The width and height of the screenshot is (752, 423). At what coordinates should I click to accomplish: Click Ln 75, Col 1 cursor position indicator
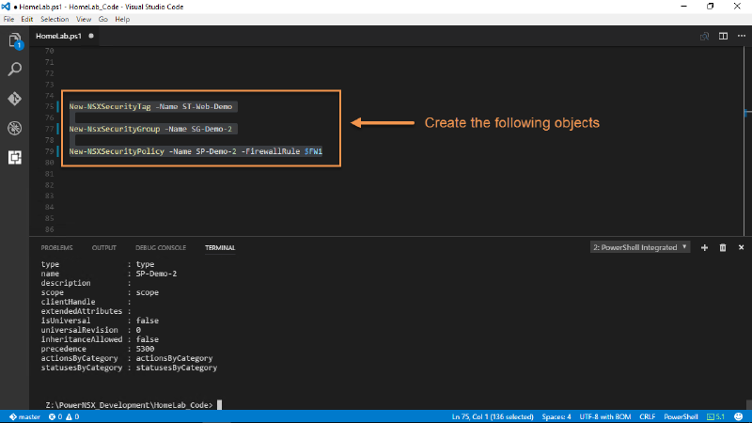(x=493, y=416)
